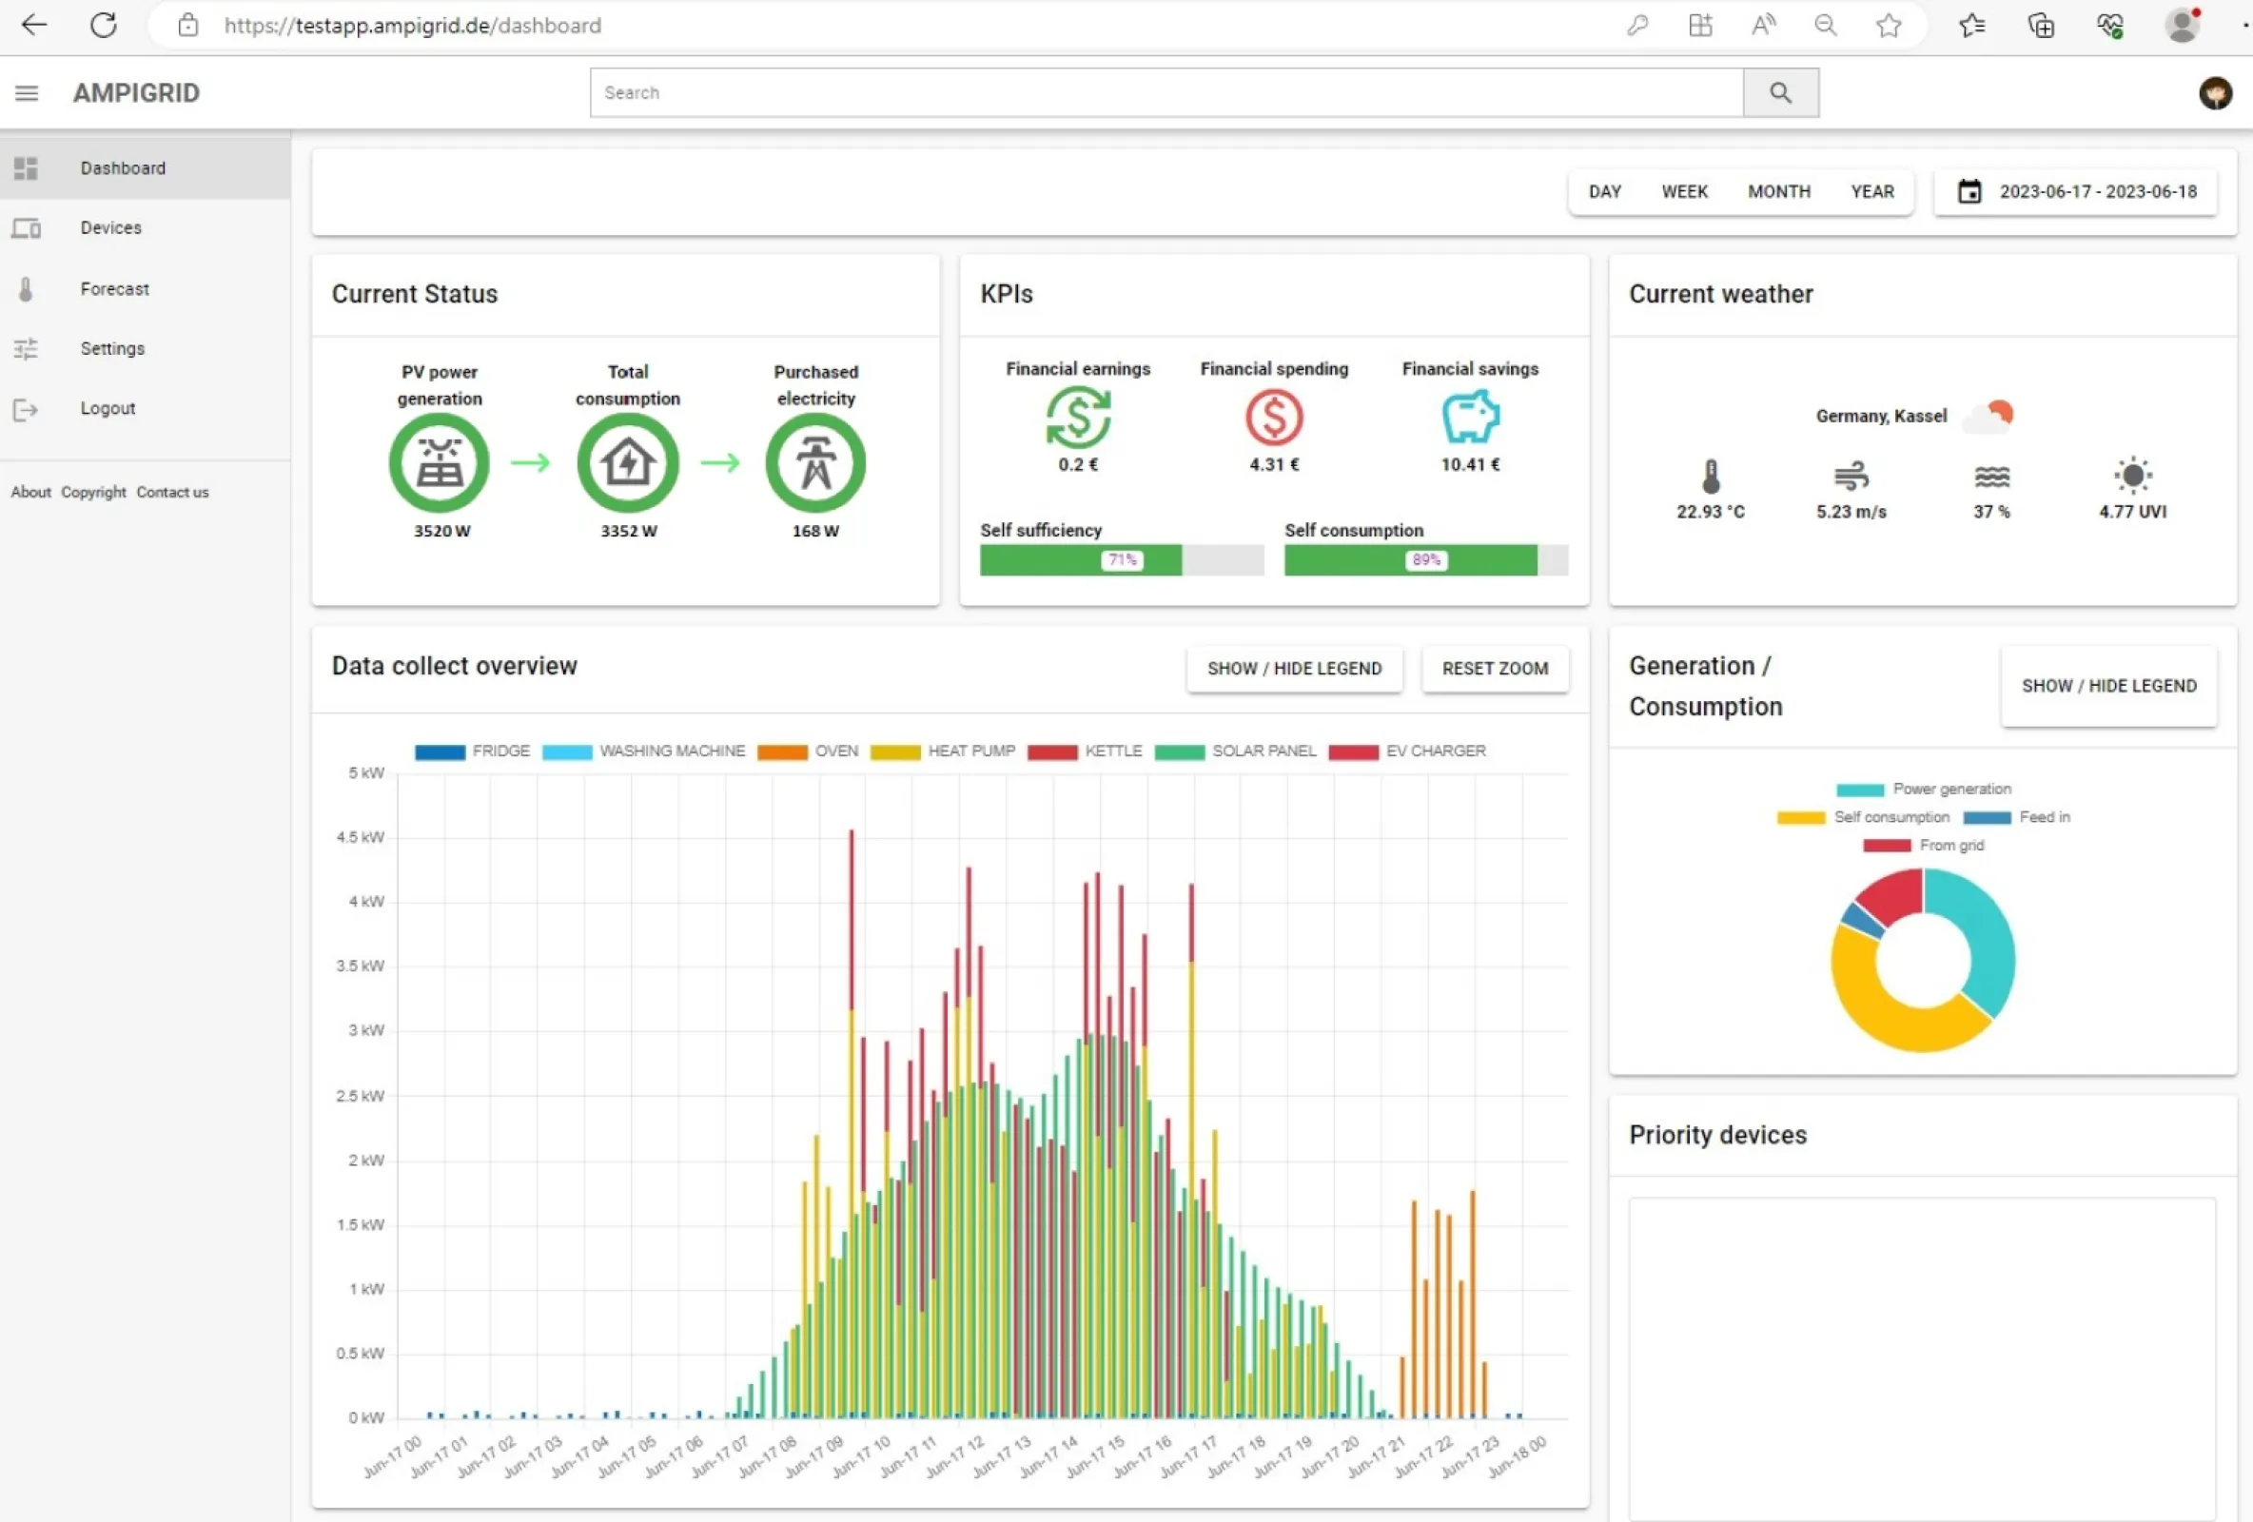
Task: Click the search magnifier button
Action: [1780, 93]
